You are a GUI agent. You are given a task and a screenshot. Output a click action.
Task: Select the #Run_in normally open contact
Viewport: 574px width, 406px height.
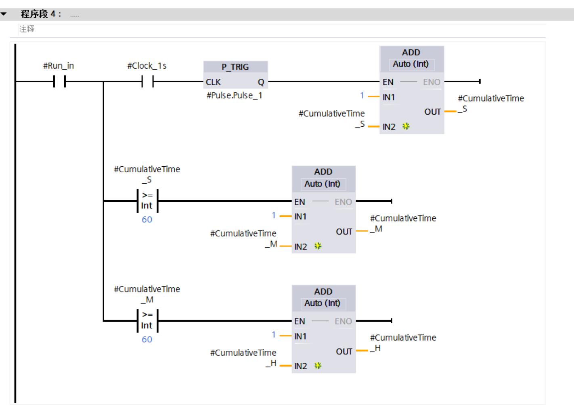[x=59, y=82]
